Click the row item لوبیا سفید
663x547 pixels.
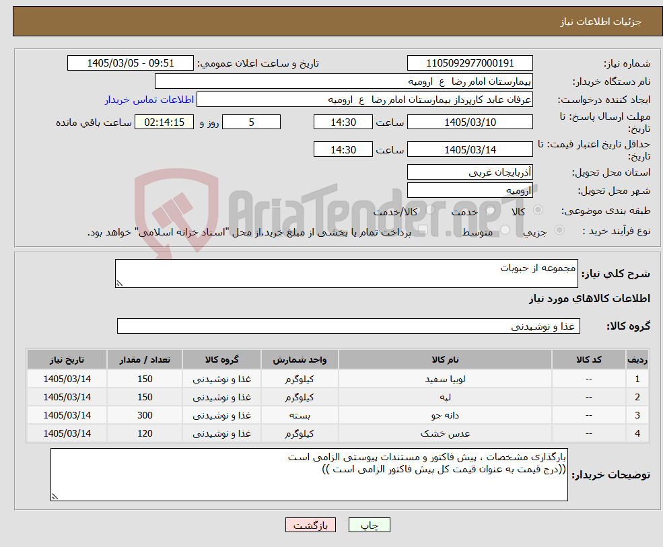tap(445, 379)
